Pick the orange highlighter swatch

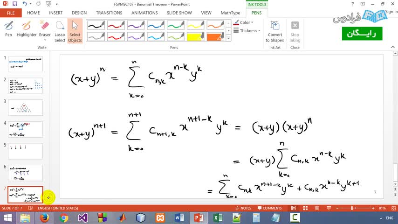tap(215, 36)
